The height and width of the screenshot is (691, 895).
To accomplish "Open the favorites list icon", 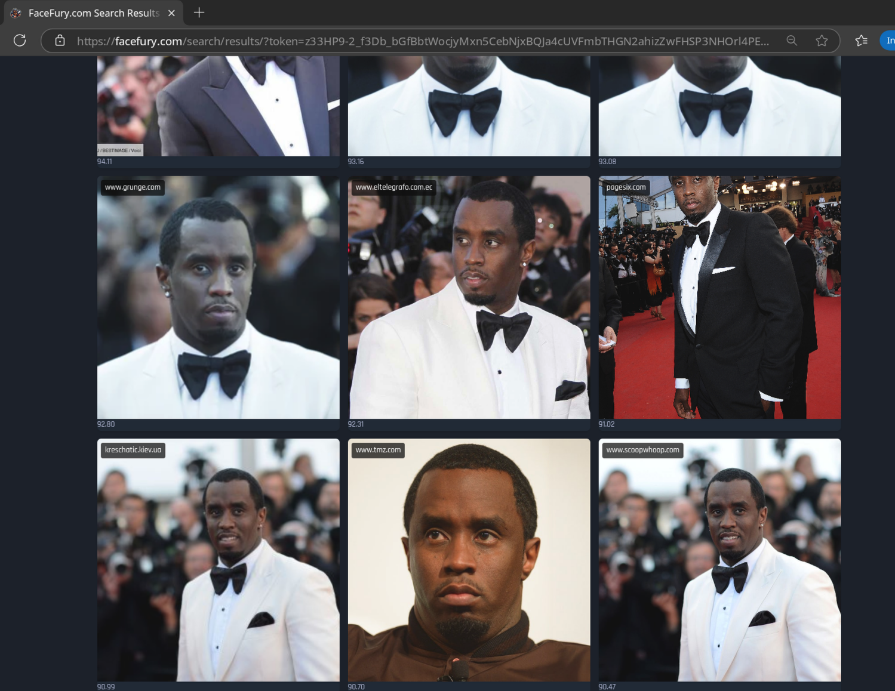I will pos(861,41).
